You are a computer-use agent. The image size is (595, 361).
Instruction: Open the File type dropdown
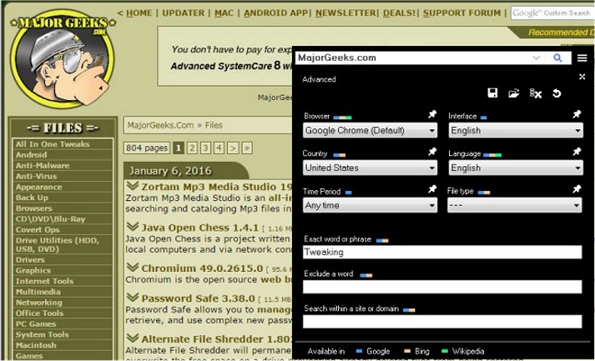pos(515,205)
